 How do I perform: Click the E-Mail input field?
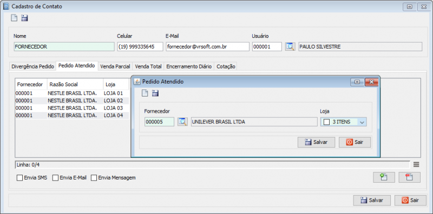click(208, 47)
